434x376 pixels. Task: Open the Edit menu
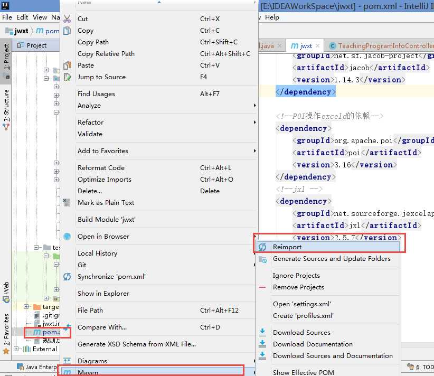point(22,17)
